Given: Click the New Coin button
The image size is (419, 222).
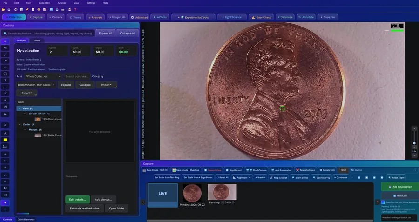Looking at the screenshot, I should coord(400,196).
